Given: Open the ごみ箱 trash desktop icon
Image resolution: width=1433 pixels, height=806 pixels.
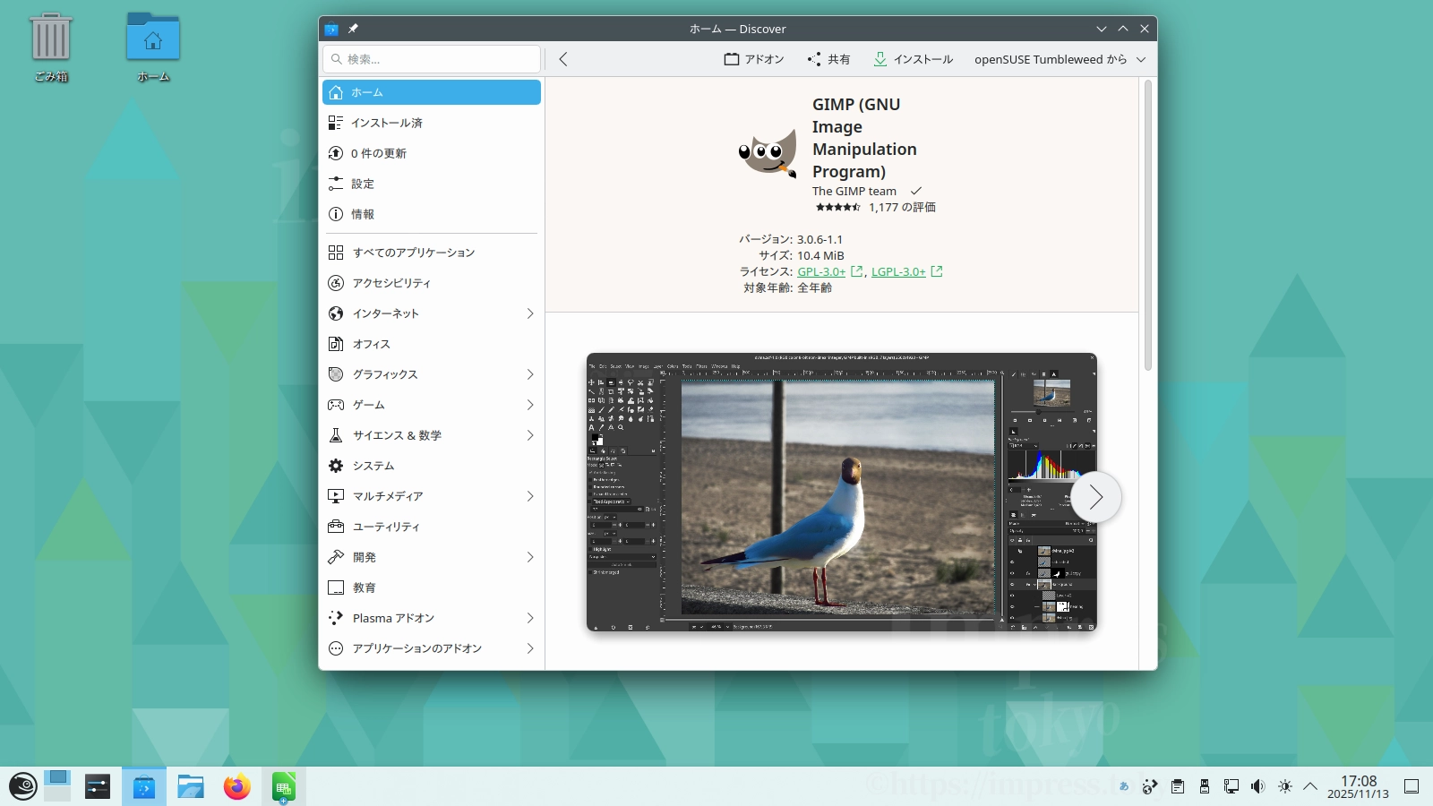Looking at the screenshot, I should point(51,47).
